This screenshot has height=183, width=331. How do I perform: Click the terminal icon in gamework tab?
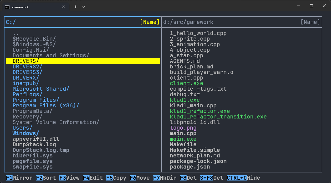pos(7,7)
